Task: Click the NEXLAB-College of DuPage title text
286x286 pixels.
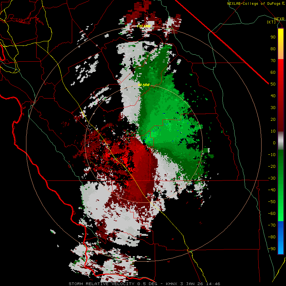Action: 255,3
